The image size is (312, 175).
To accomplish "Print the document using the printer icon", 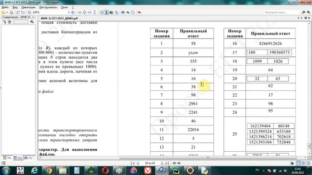I will pyautogui.click(x=12, y=12).
